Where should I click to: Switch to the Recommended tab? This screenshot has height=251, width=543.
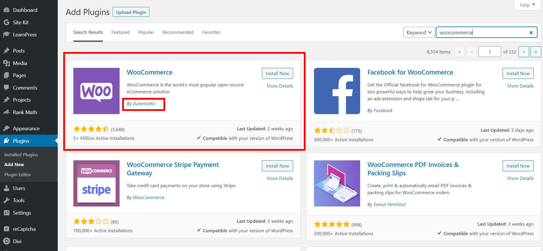[x=178, y=32]
